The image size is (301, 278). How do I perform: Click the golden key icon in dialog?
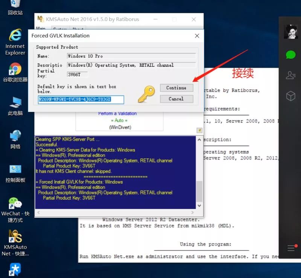coord(146,94)
